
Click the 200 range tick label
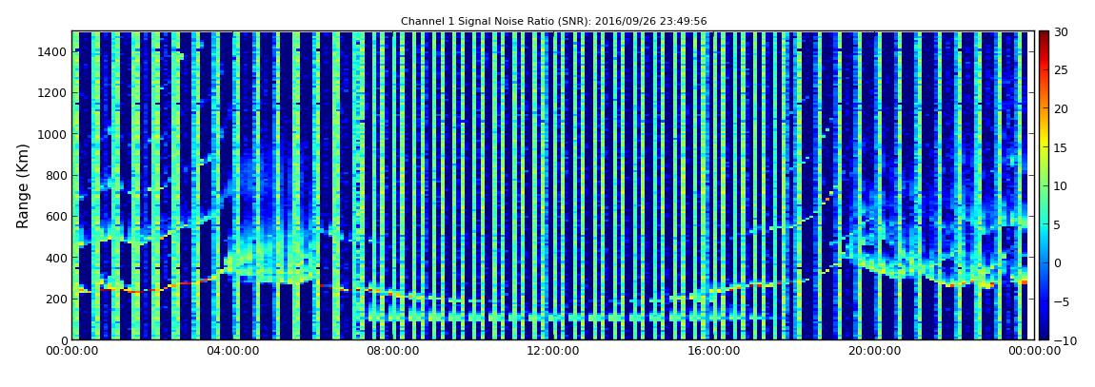pyautogui.click(x=56, y=299)
